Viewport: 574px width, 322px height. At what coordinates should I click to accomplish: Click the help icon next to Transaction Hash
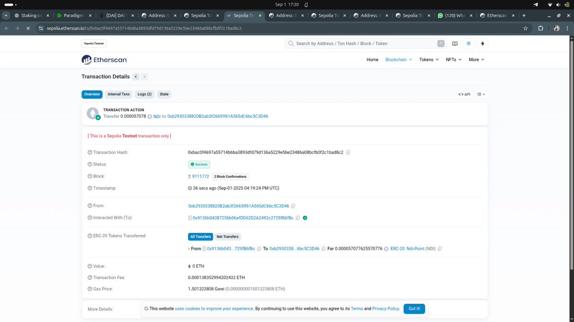tap(89, 152)
